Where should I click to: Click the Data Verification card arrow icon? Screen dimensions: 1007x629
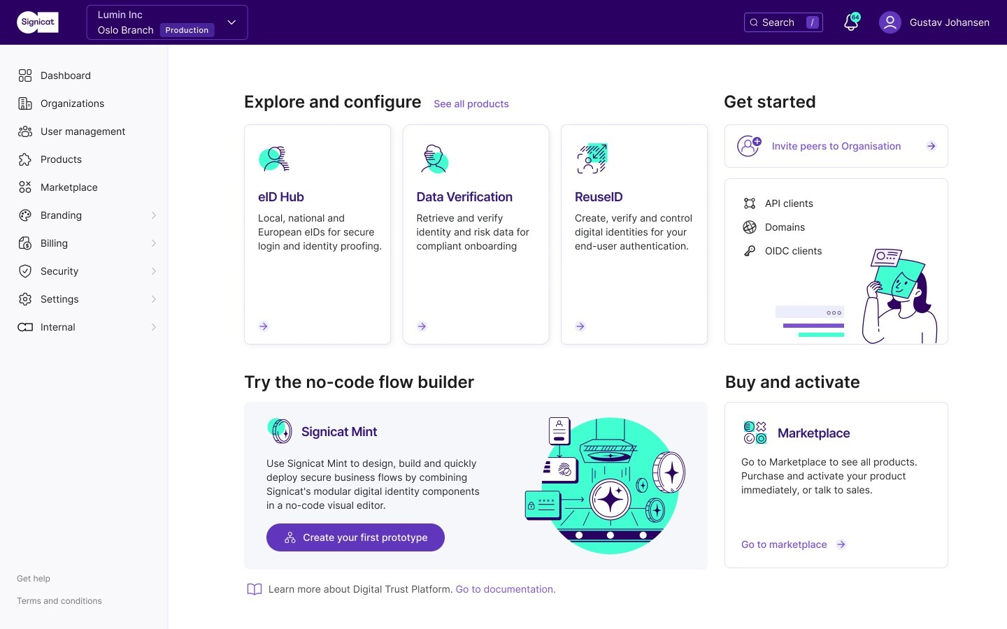coord(422,326)
